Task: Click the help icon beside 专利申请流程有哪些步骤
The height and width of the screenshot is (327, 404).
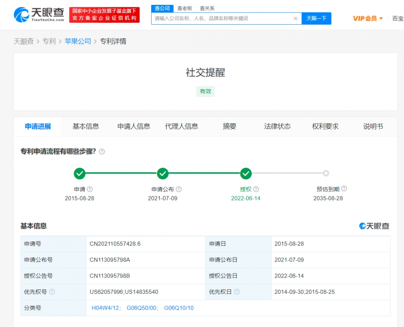Action: tap(102, 151)
